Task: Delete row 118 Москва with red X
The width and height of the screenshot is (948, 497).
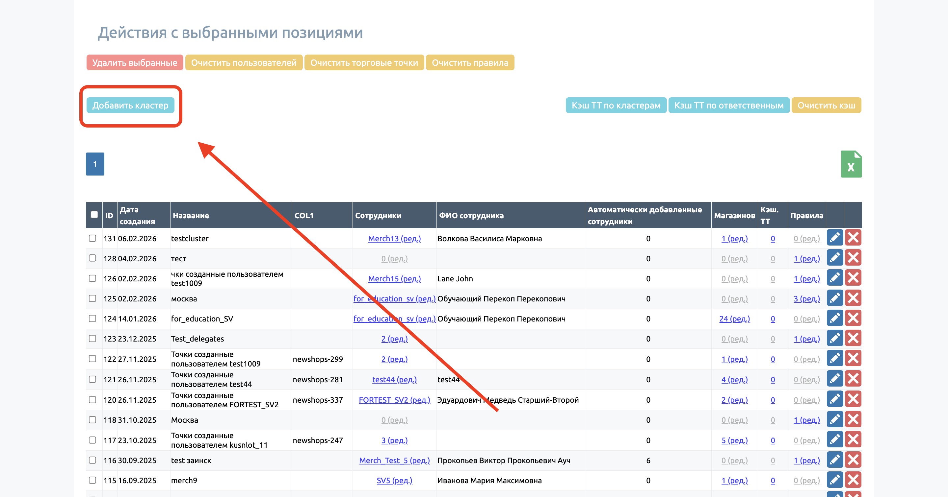Action: pos(853,419)
